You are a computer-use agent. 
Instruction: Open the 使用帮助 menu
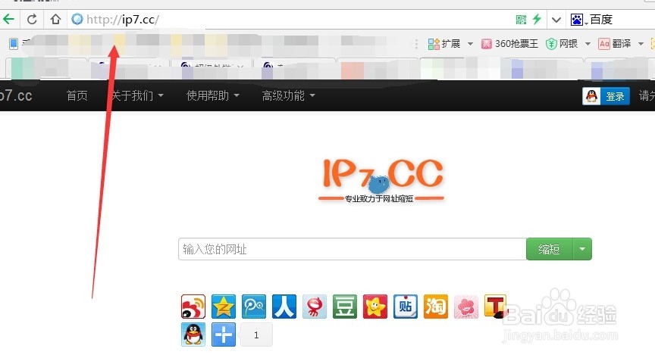pos(213,95)
